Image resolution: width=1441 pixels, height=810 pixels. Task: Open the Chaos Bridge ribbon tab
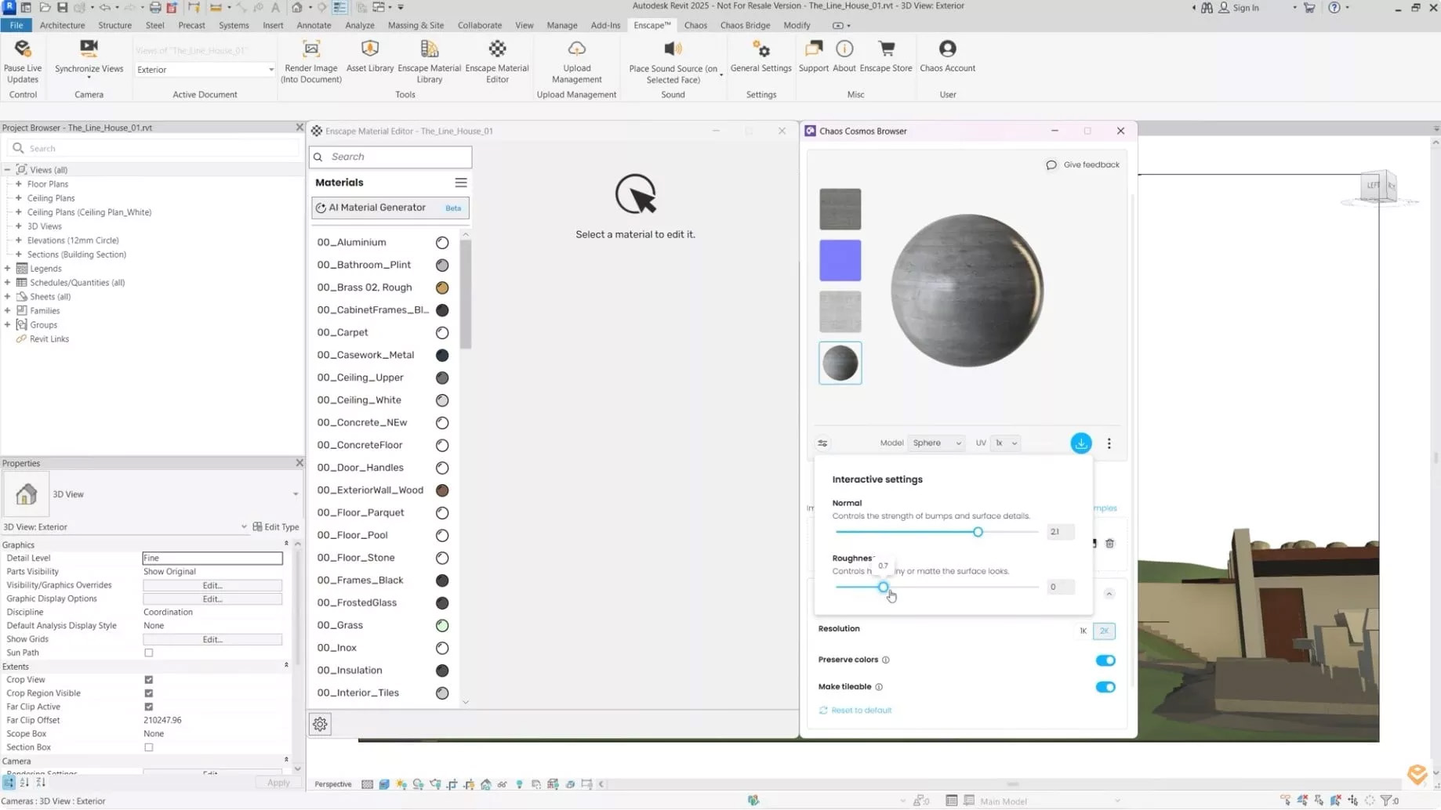745,25
